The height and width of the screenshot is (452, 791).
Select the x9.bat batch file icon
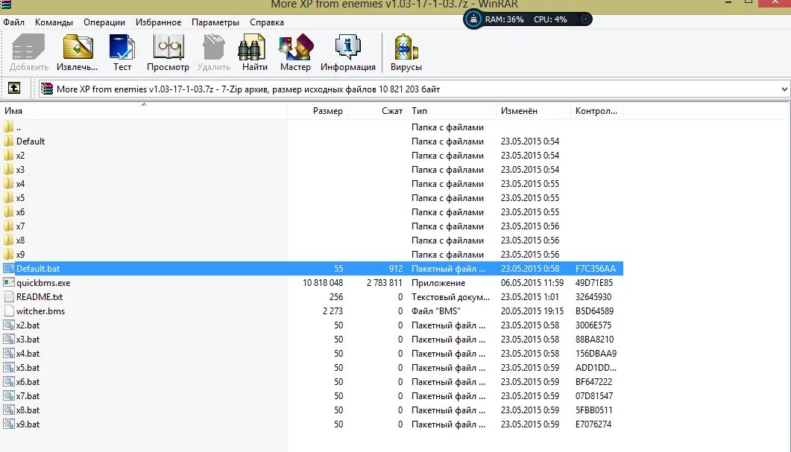pos(9,424)
